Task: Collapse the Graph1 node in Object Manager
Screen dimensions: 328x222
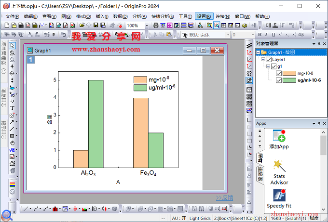Action: pos(258,52)
